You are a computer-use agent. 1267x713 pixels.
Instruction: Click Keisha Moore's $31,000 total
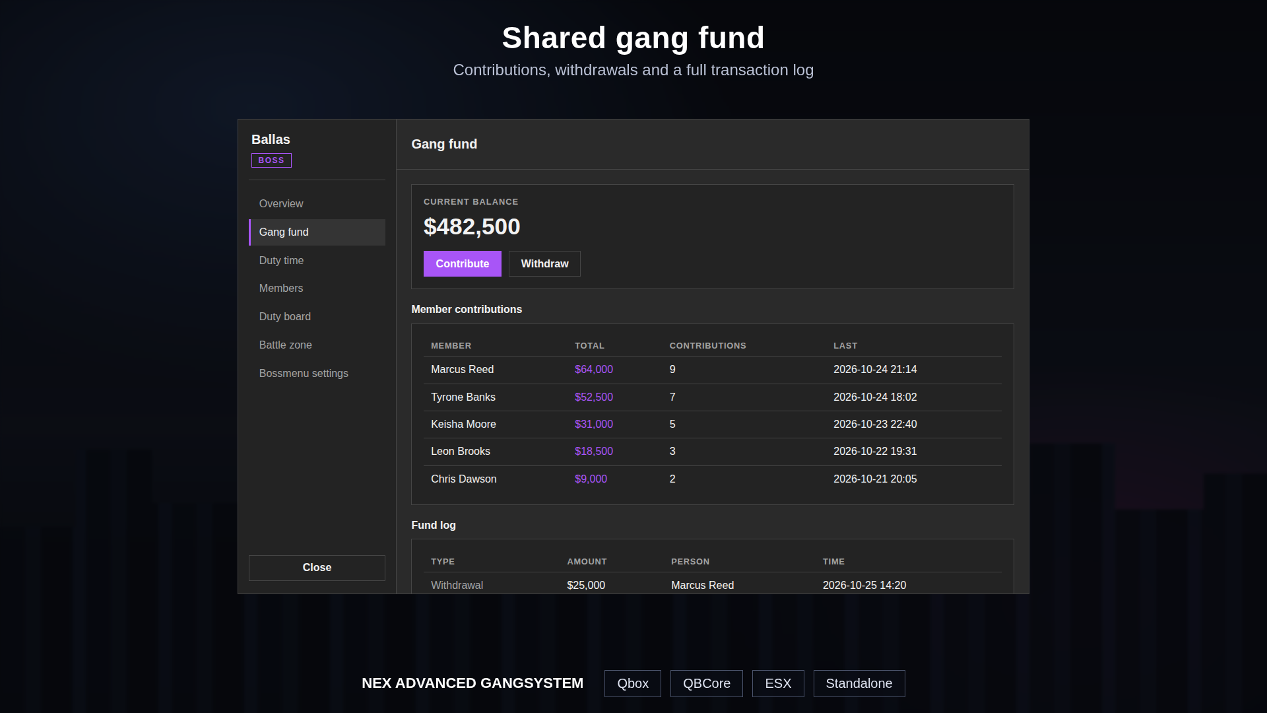coord(594,424)
